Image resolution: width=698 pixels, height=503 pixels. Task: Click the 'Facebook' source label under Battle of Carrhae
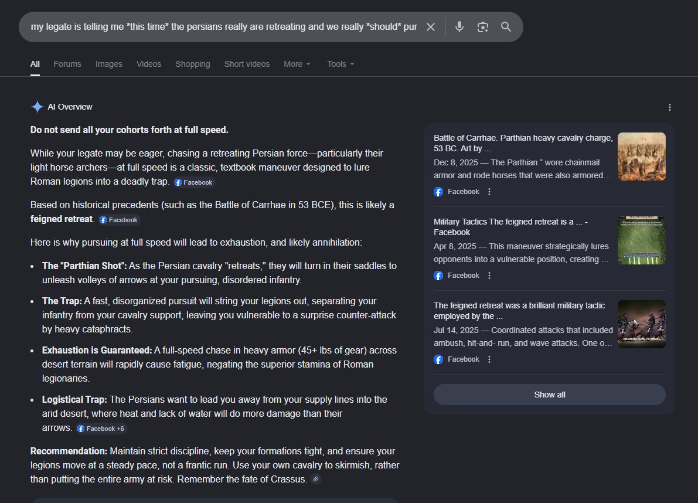click(464, 192)
